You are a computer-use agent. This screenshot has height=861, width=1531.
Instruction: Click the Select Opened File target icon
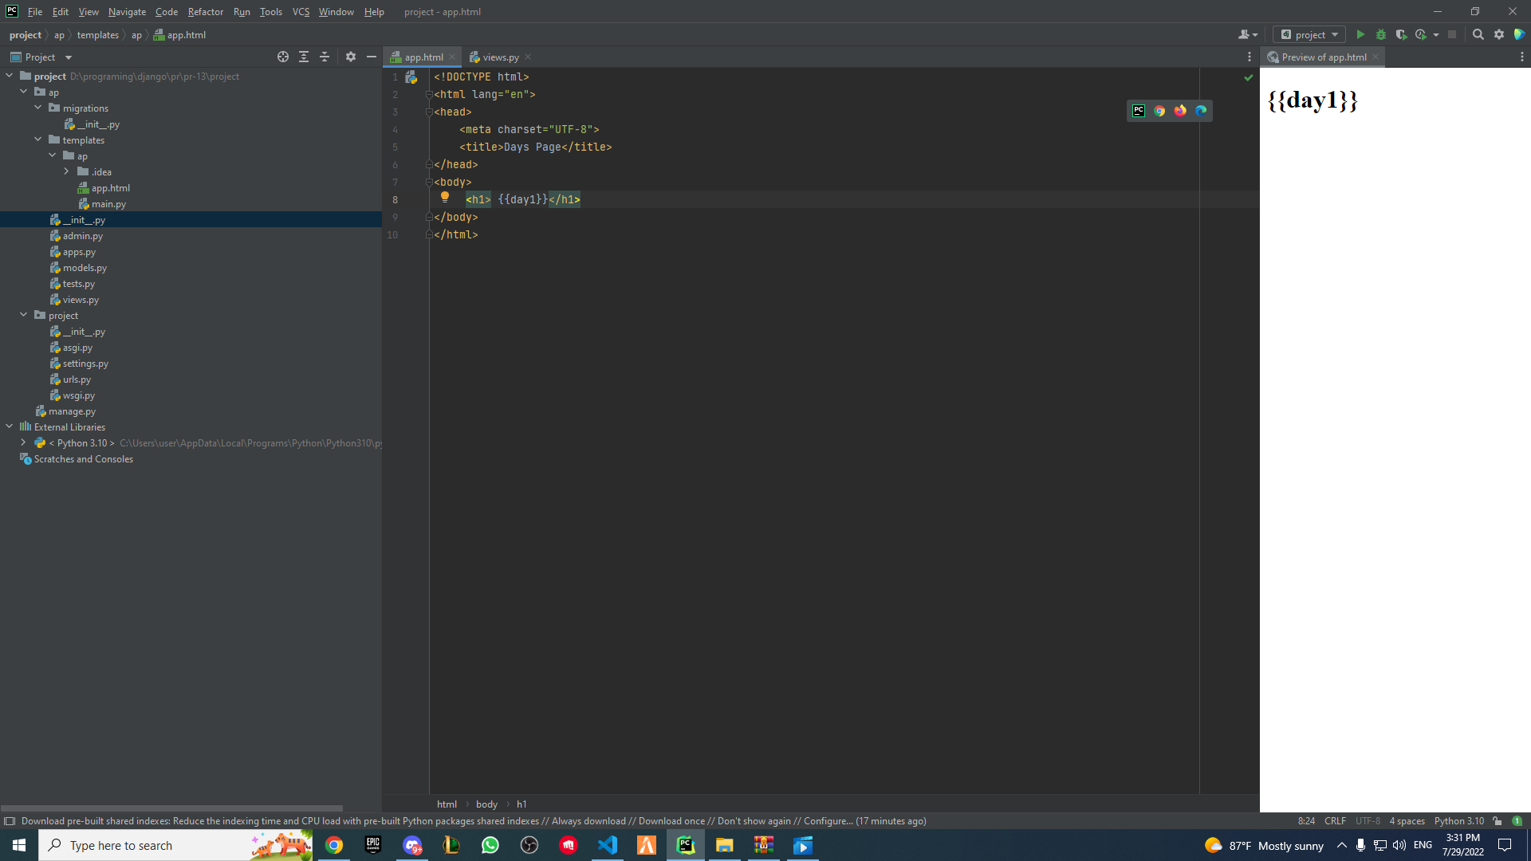pyautogui.click(x=283, y=57)
